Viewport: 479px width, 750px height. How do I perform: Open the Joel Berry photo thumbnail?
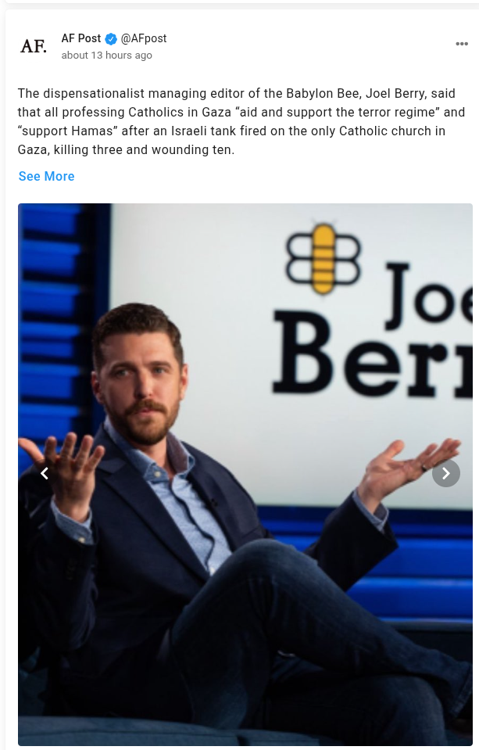245,475
